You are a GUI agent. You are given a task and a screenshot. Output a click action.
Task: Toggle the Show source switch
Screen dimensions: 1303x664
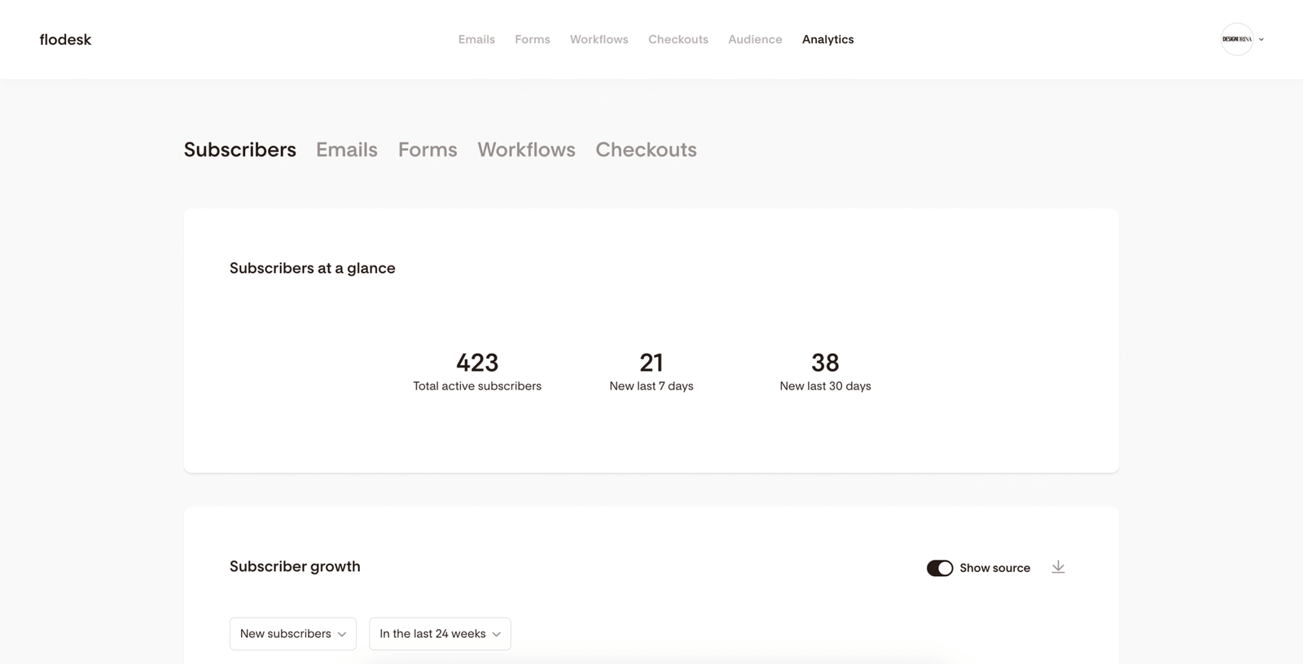(939, 568)
